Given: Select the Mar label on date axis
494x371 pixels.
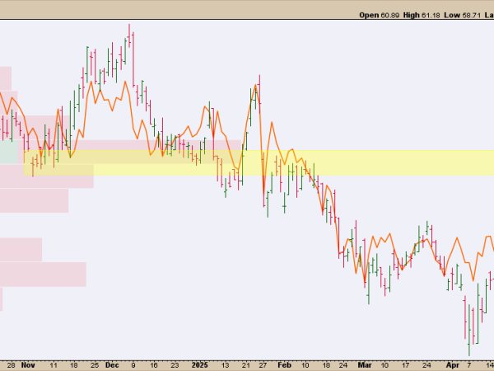Looking at the screenshot, I should tap(365, 365).
